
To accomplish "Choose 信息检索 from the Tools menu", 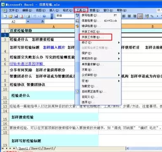I will [x=98, y=21].
